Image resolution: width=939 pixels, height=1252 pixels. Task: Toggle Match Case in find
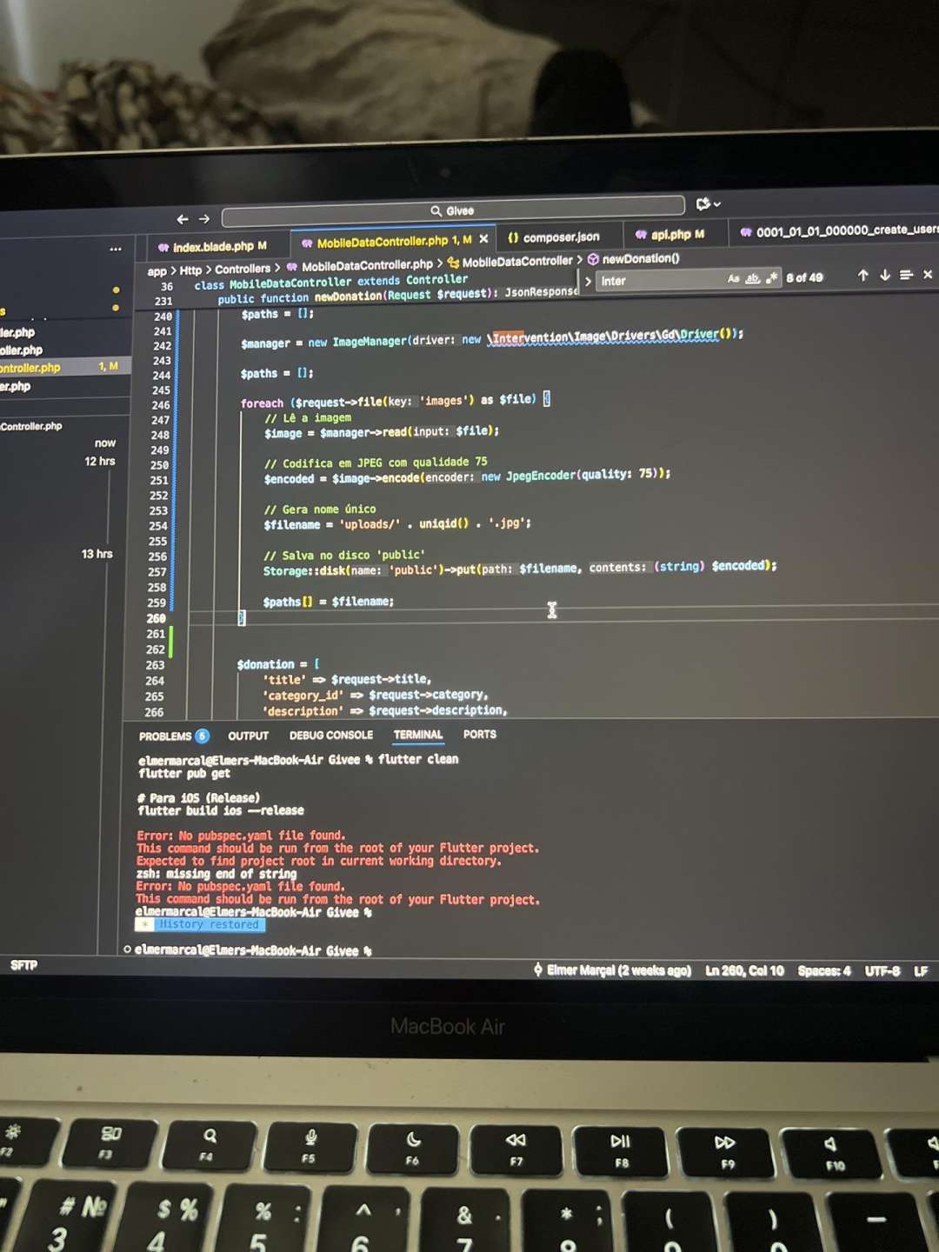point(733,279)
